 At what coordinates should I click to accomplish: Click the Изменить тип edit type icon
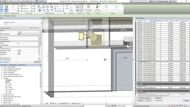pyautogui.click(x=31, y=28)
